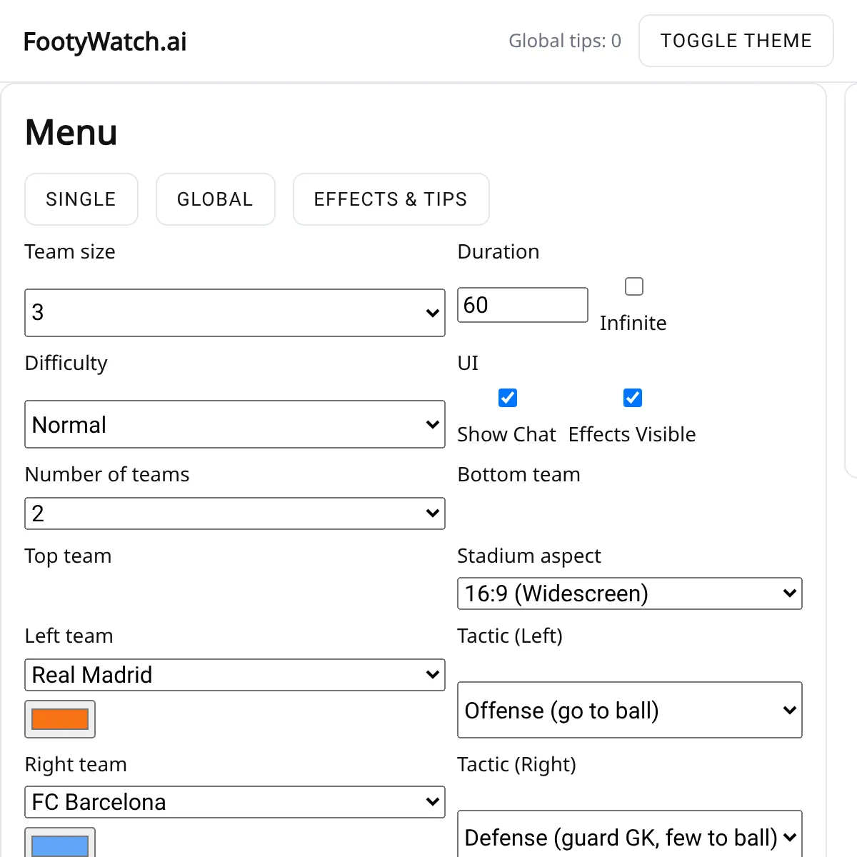The width and height of the screenshot is (857, 857).
Task: Change the Right team from FC Barcelona
Action: (234, 802)
